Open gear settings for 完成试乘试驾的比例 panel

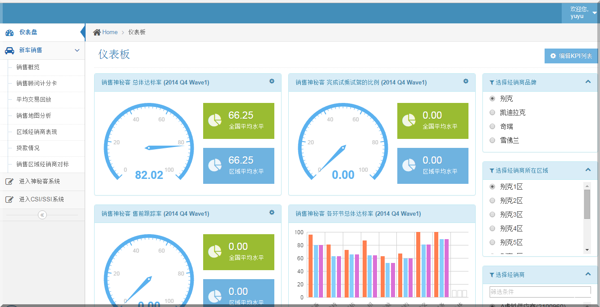tap(466, 81)
